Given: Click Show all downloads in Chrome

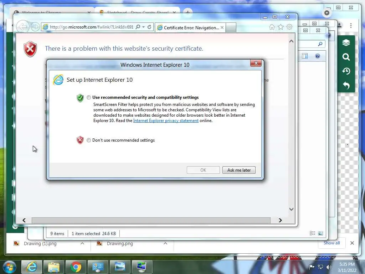Looking at the screenshot, I should click(x=331, y=243).
